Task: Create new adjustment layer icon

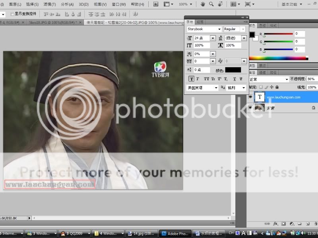Action: [292, 224]
